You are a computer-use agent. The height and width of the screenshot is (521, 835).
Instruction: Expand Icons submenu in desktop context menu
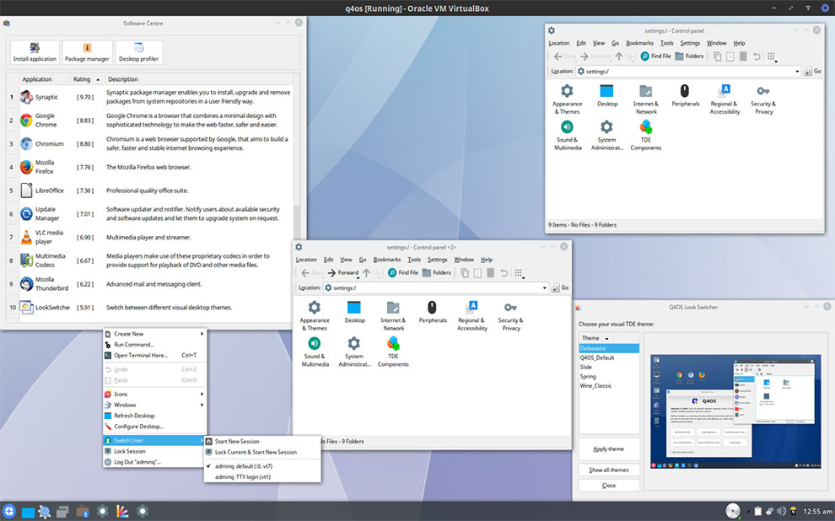pyautogui.click(x=154, y=394)
